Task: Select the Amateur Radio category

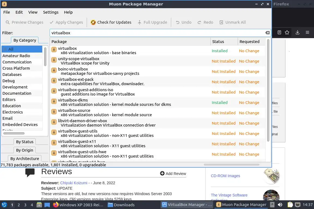Action: 22,56
